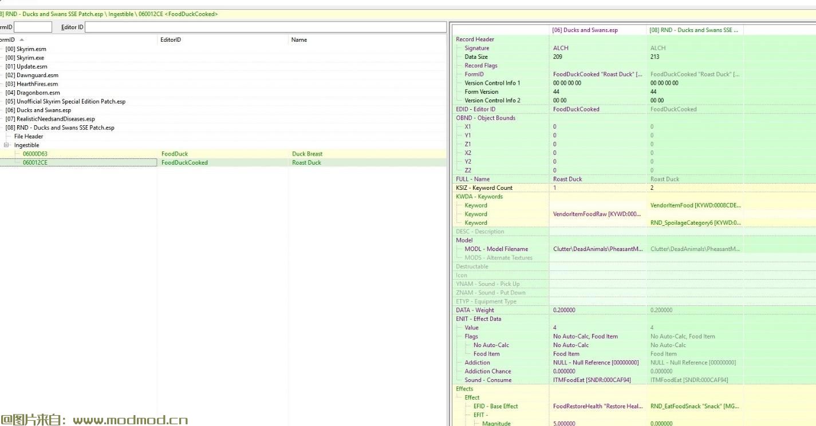The width and height of the screenshot is (816, 426).
Task: Click into the Editor ID search field
Action: 265,27
